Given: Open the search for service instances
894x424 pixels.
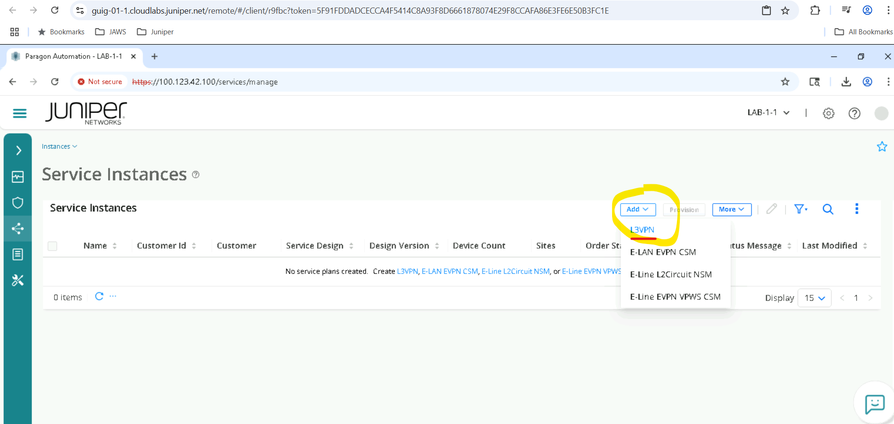Looking at the screenshot, I should point(828,209).
